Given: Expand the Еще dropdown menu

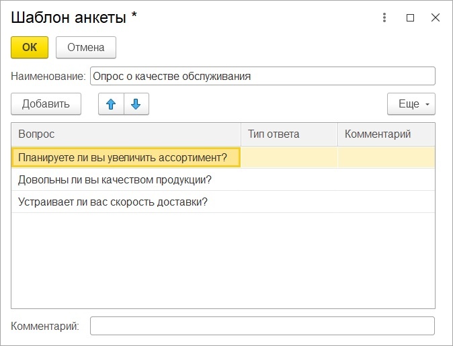Looking at the screenshot, I should 411,104.
